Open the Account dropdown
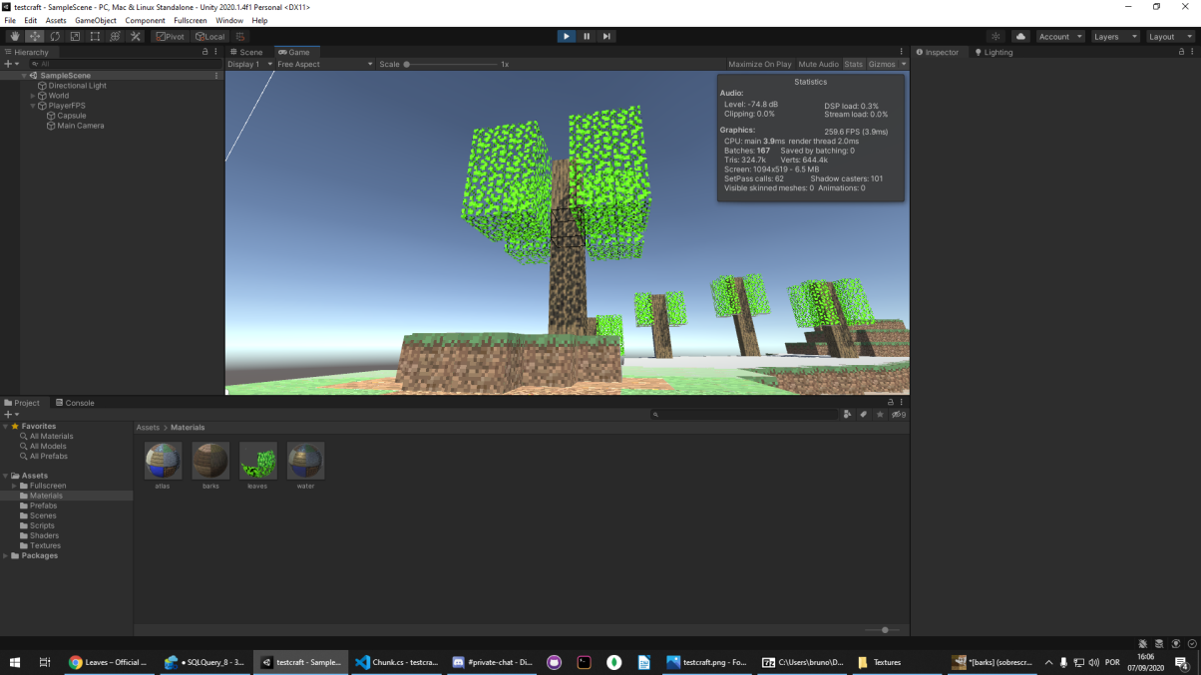This screenshot has width=1201, height=675. pos(1059,36)
